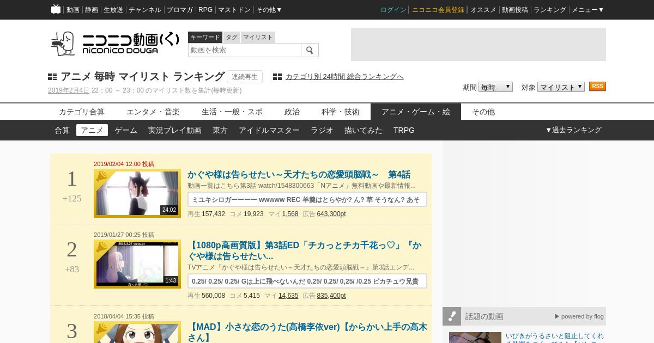Open the 政治 category tab
Viewport: 654px width, 343px height.
point(292,112)
